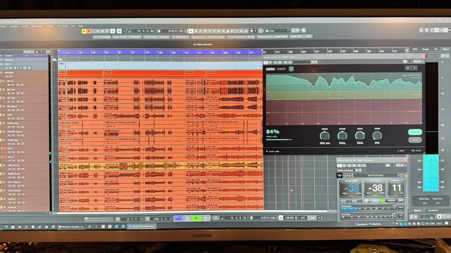Switch to the VSTi right zone tab

point(415,50)
